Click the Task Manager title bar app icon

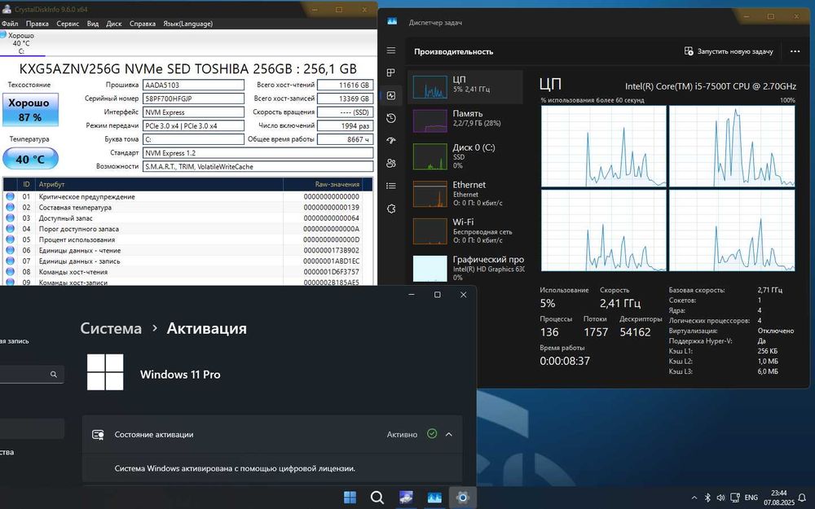pos(392,22)
